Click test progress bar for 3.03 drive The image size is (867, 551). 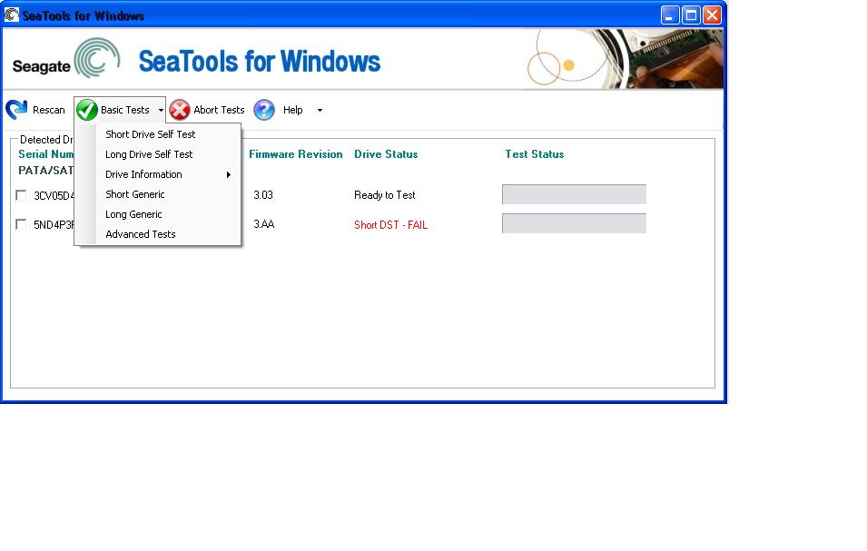point(574,194)
